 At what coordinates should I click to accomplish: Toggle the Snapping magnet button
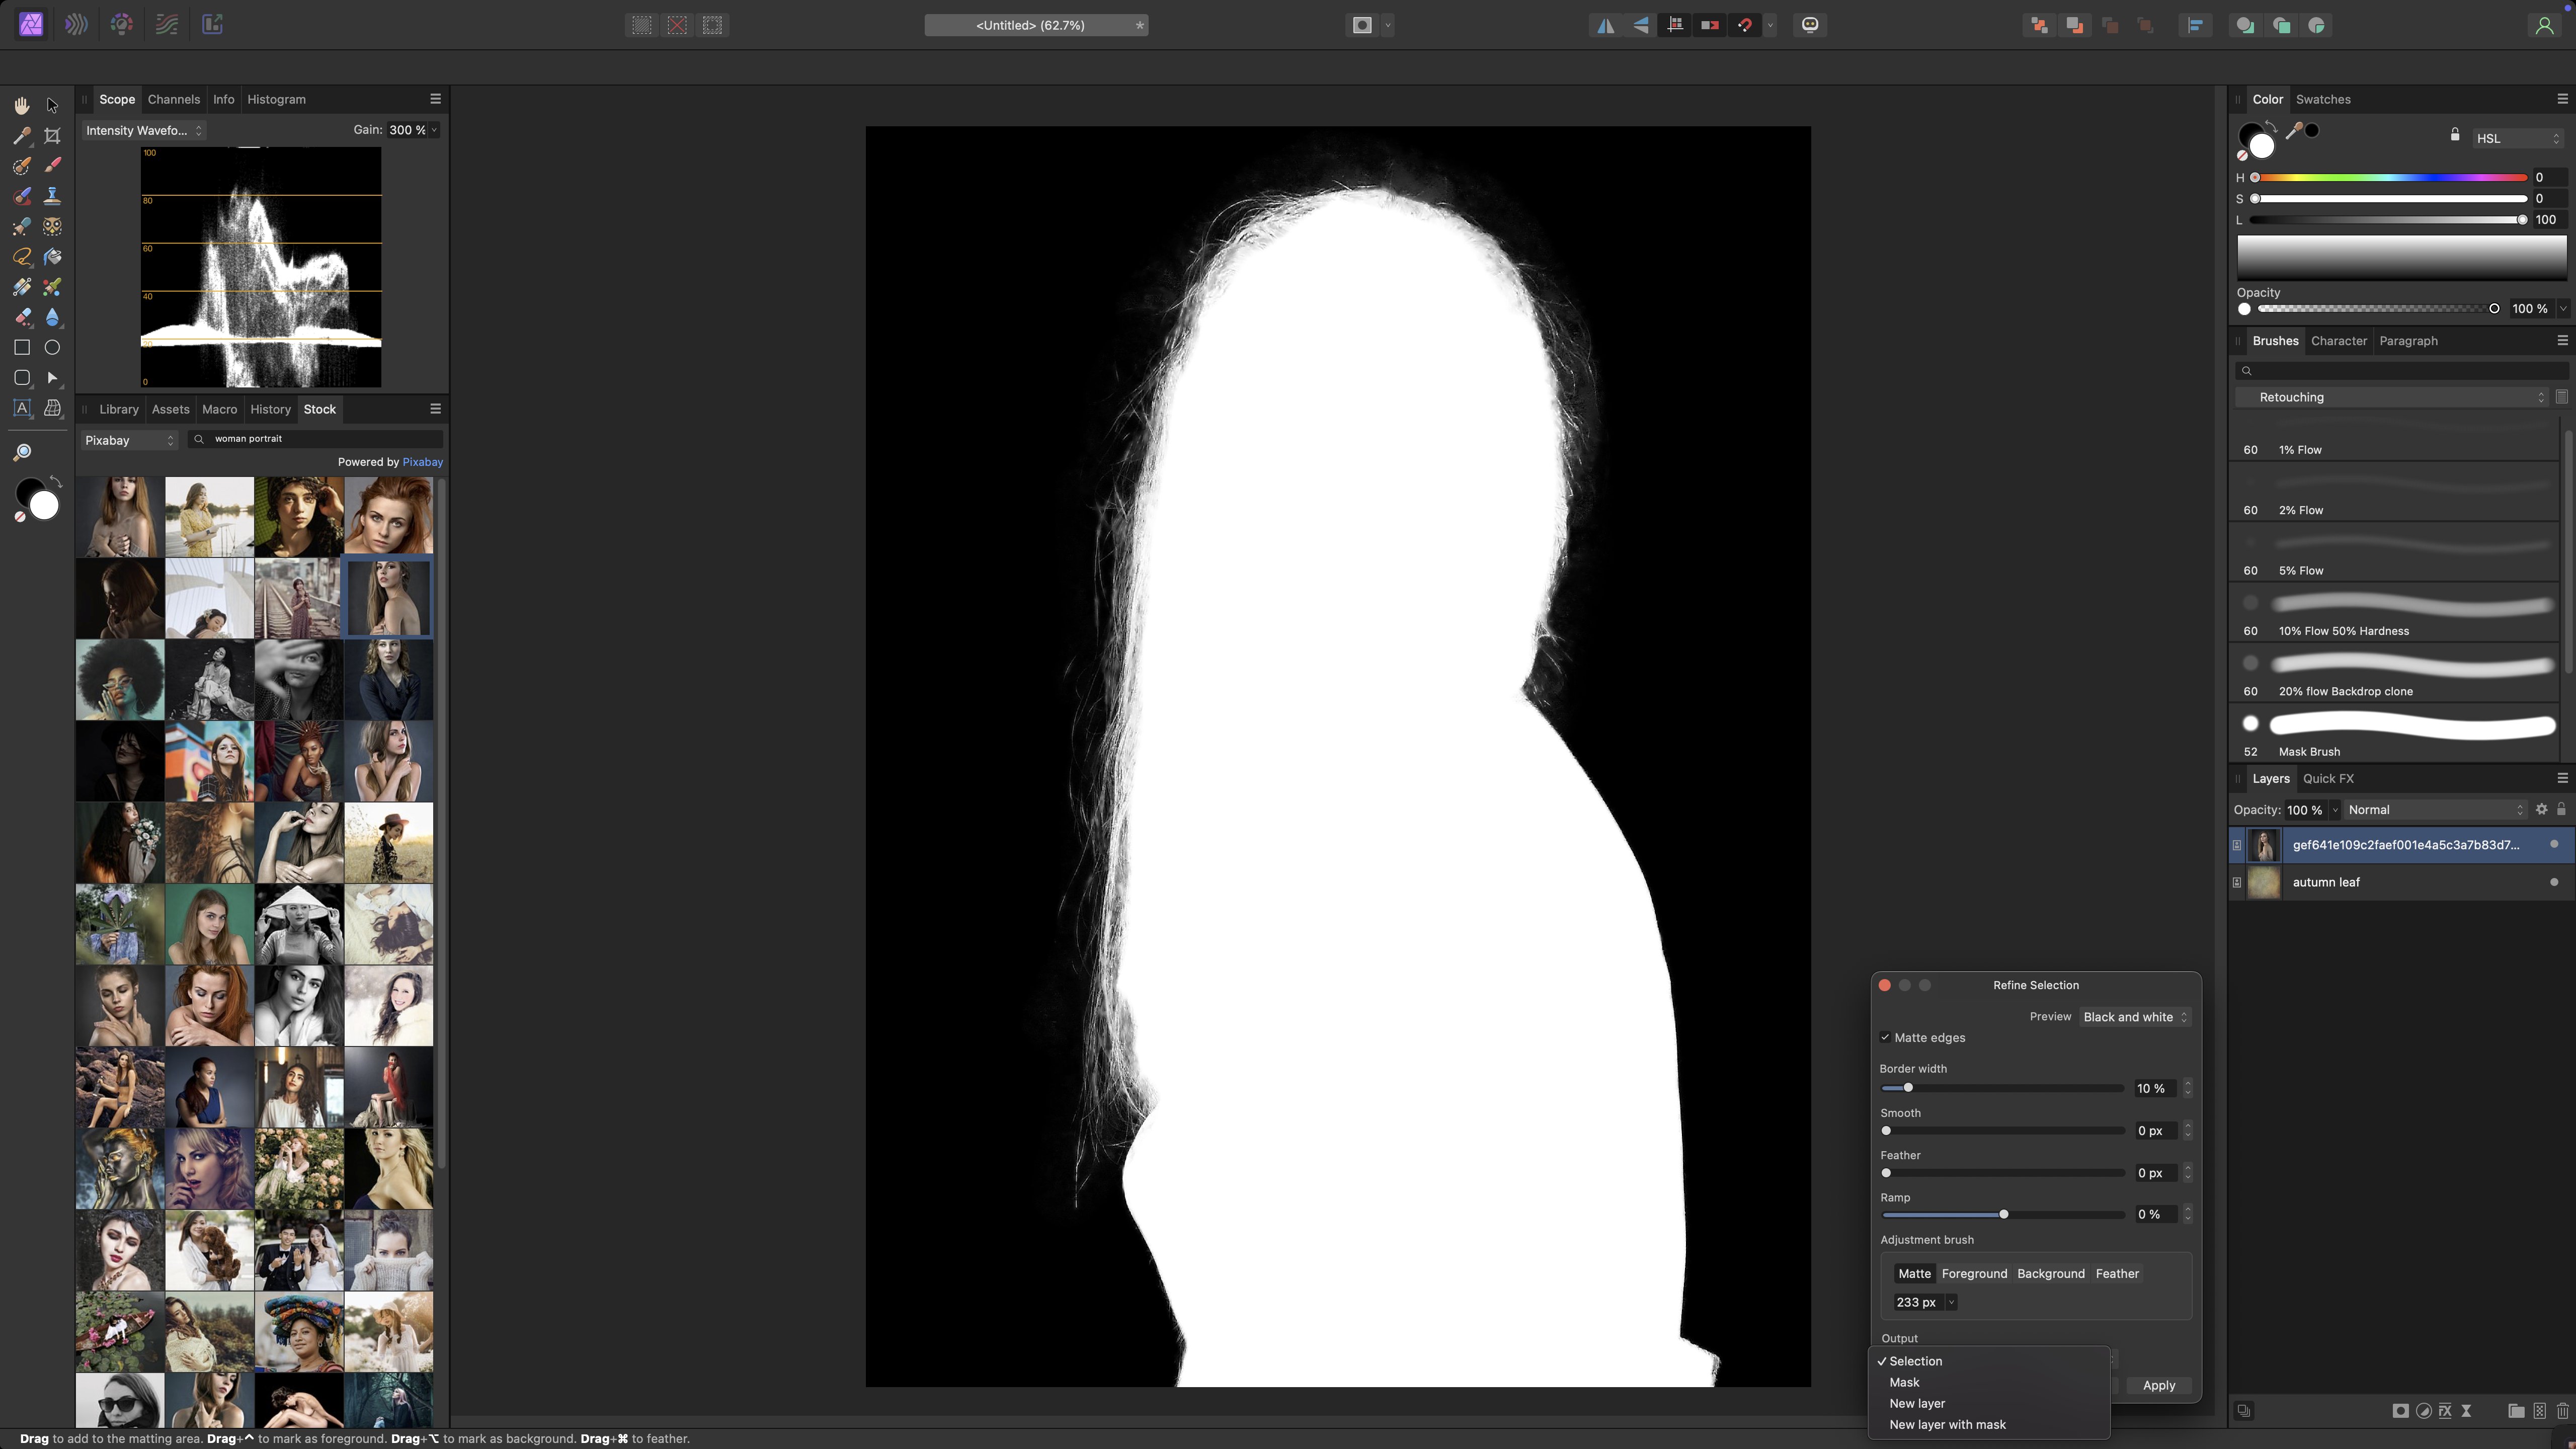coord(1746,25)
